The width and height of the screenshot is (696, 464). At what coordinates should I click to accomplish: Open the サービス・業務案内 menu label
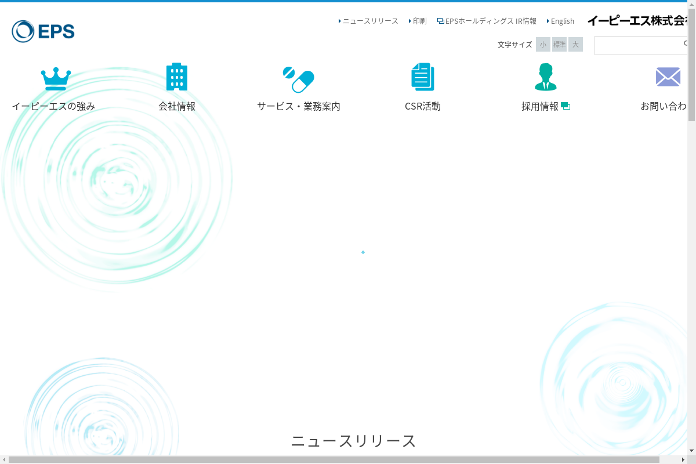click(x=299, y=106)
